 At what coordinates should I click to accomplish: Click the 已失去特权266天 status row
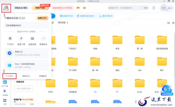pos(27,25)
